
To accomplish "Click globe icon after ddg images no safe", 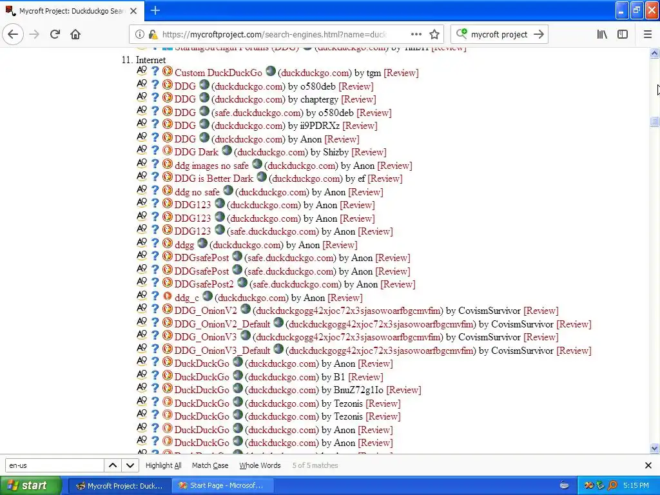I will pos(257,164).
